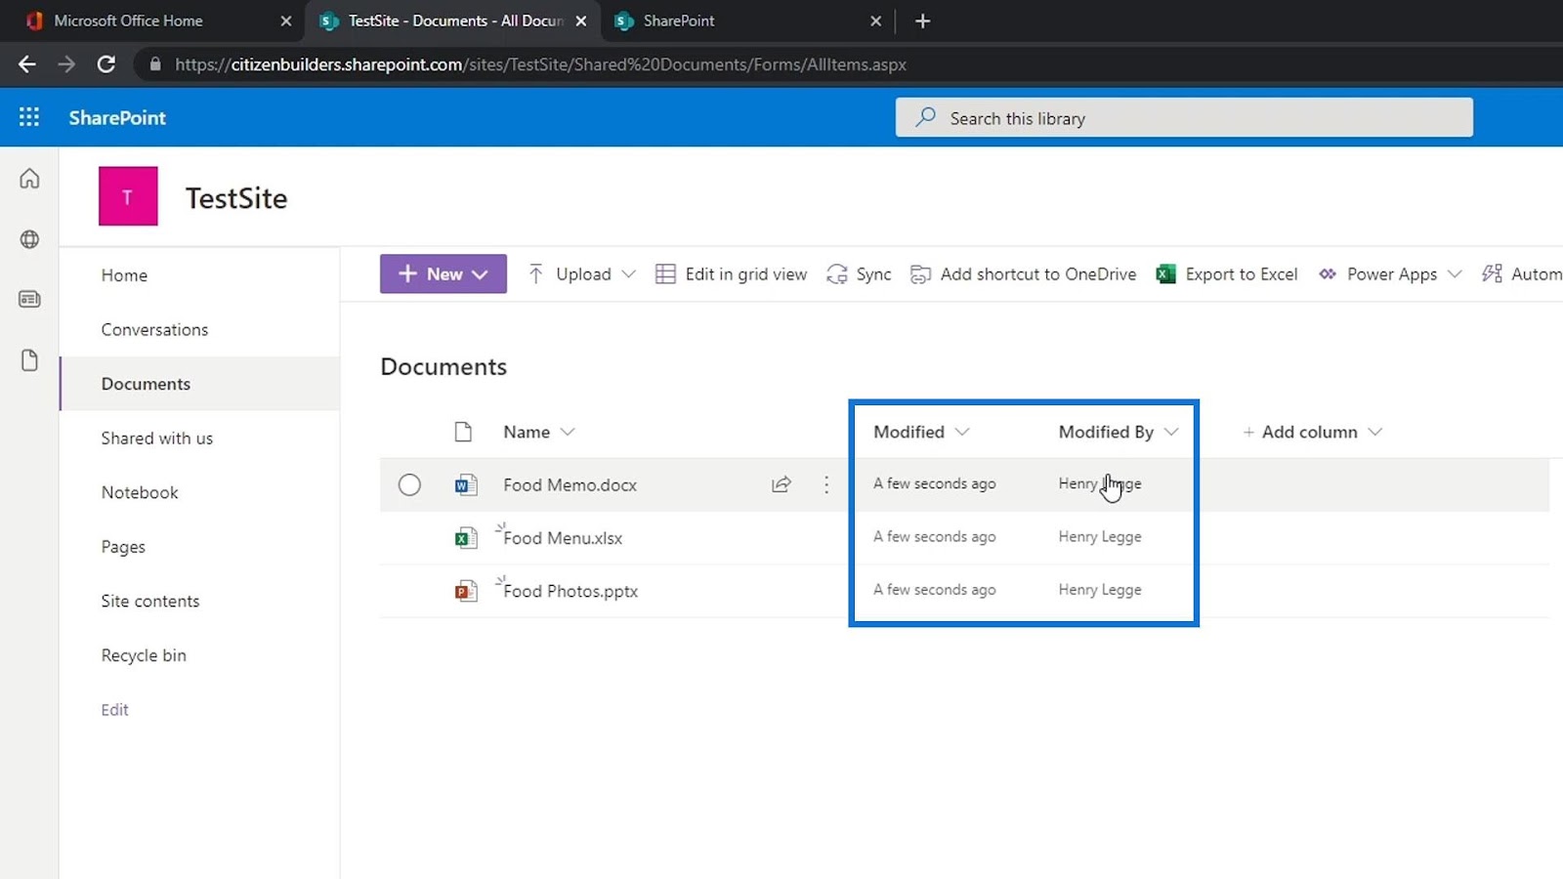Open Conversations in site navigation
The height and width of the screenshot is (879, 1563).
(154, 329)
